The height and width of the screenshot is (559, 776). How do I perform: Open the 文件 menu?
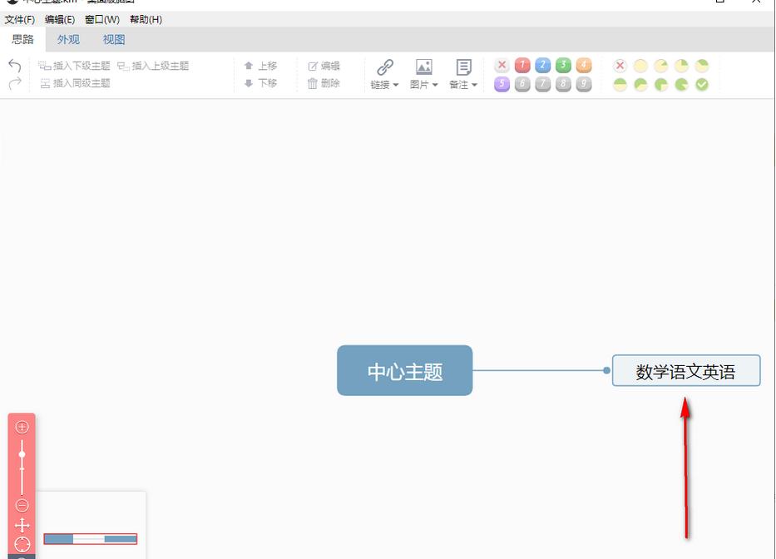pyautogui.click(x=18, y=19)
